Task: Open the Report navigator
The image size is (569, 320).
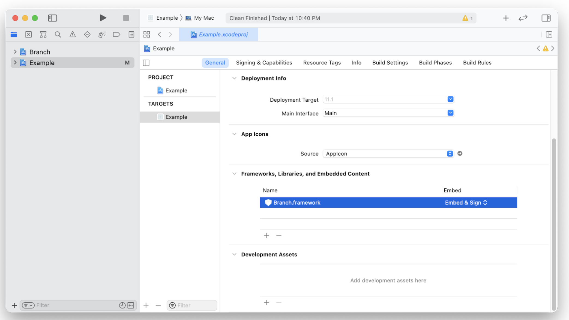Action: point(131,34)
